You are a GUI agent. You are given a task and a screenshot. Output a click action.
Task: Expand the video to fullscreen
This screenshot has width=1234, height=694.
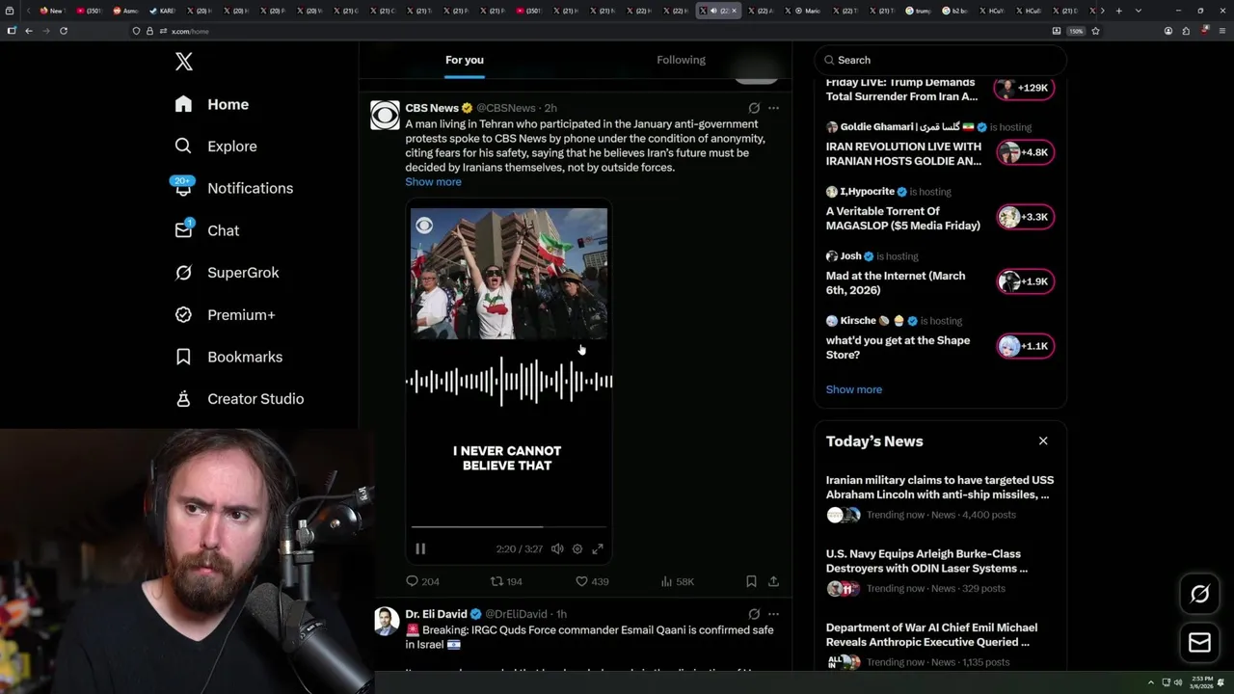(598, 548)
